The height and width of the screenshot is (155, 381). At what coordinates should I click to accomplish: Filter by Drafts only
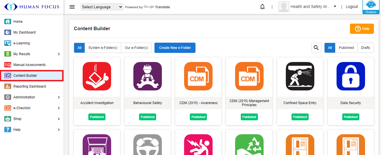coord(365,48)
